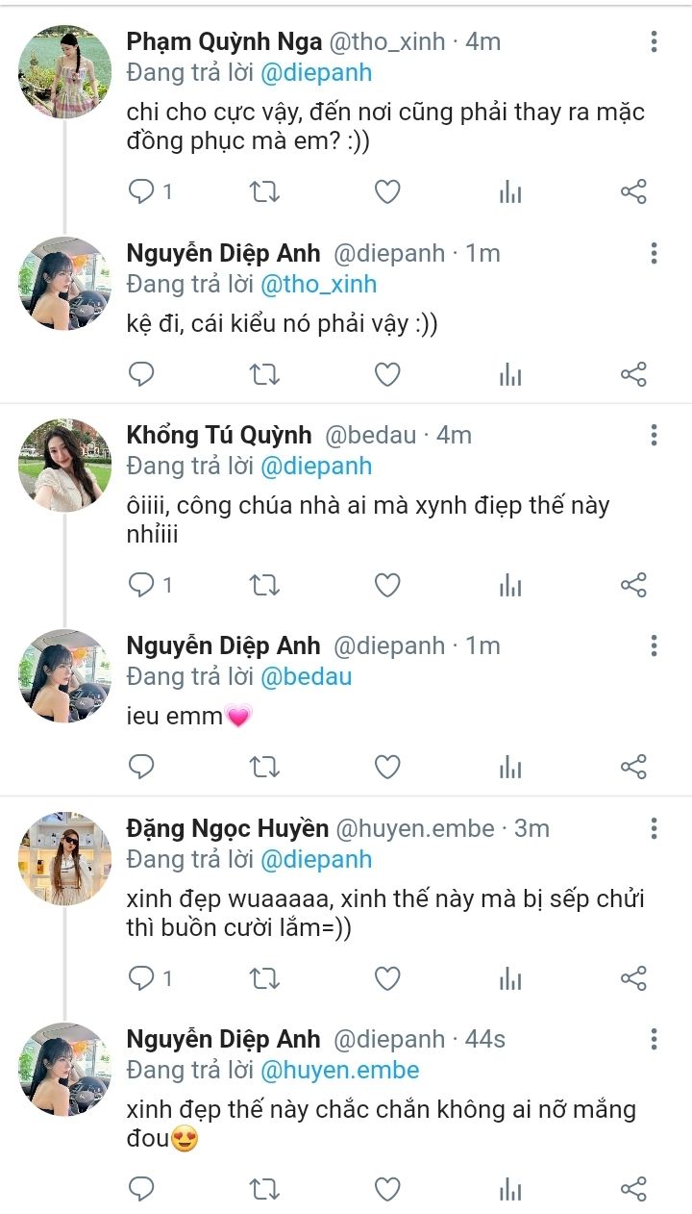Open reply on Đặng Ngọc Huyền's comment
The width and height of the screenshot is (692, 1214).
[x=142, y=978]
